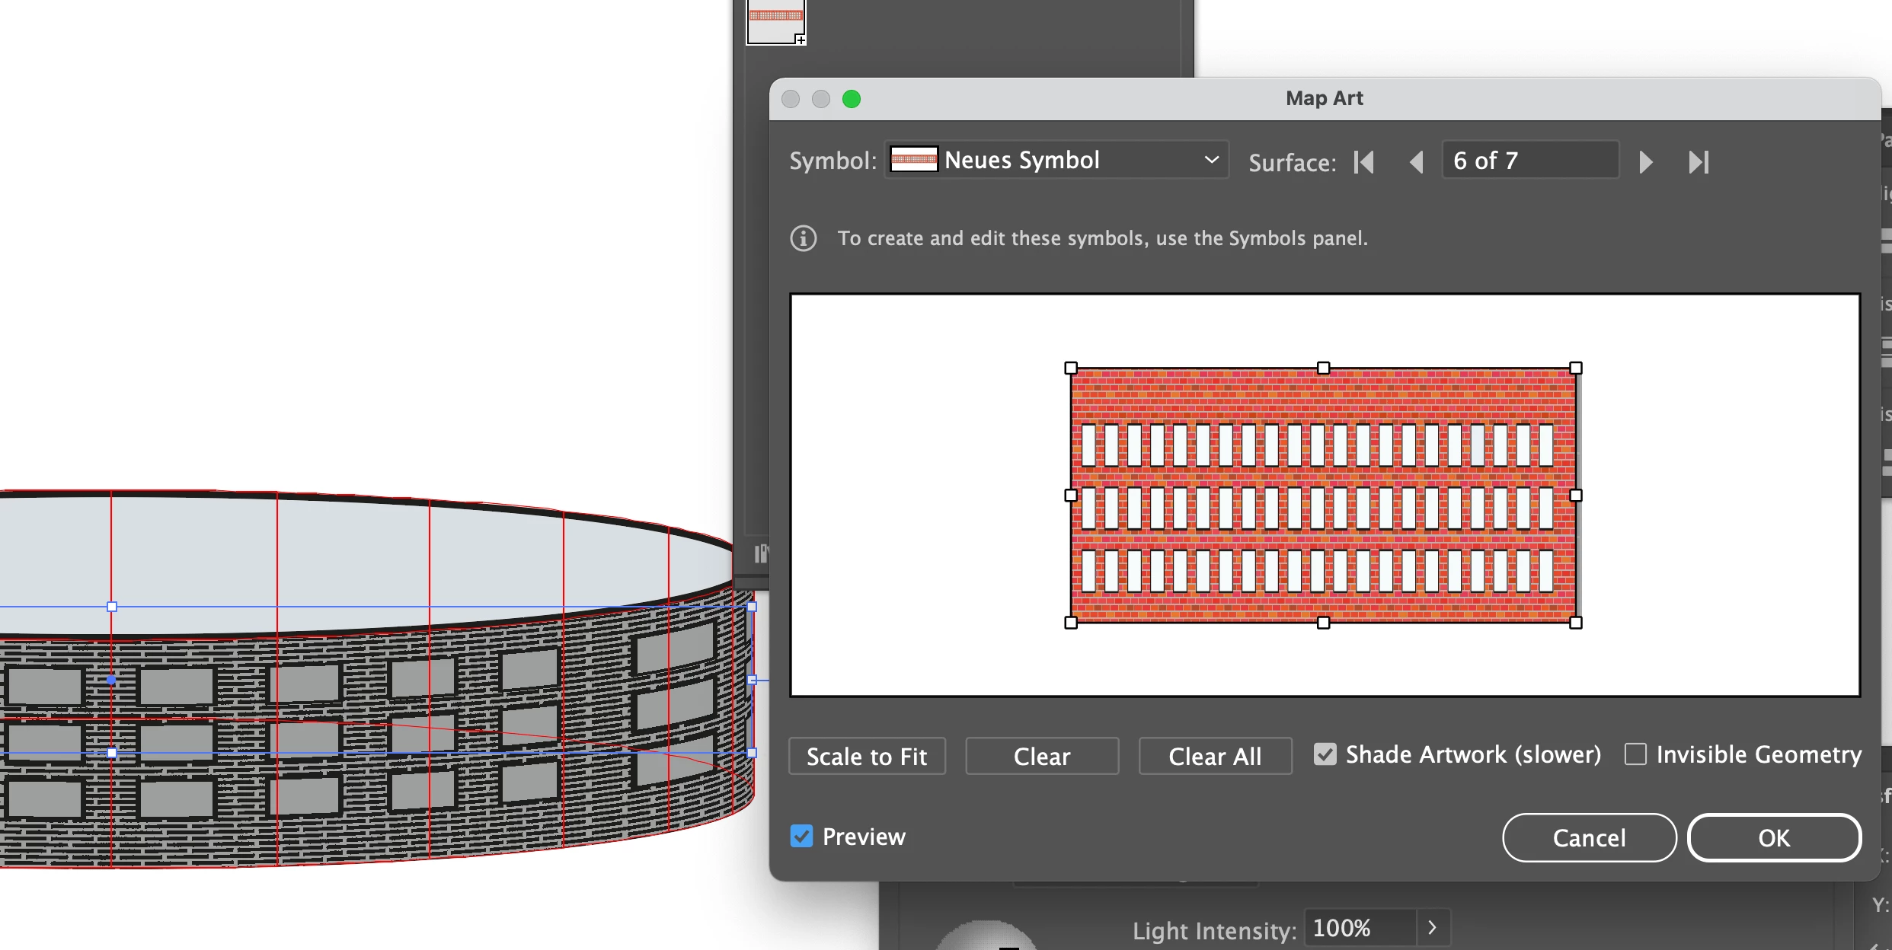Screen dimensions: 1892x950
Task: Click the info icon beside symbols hint
Action: [x=803, y=238]
